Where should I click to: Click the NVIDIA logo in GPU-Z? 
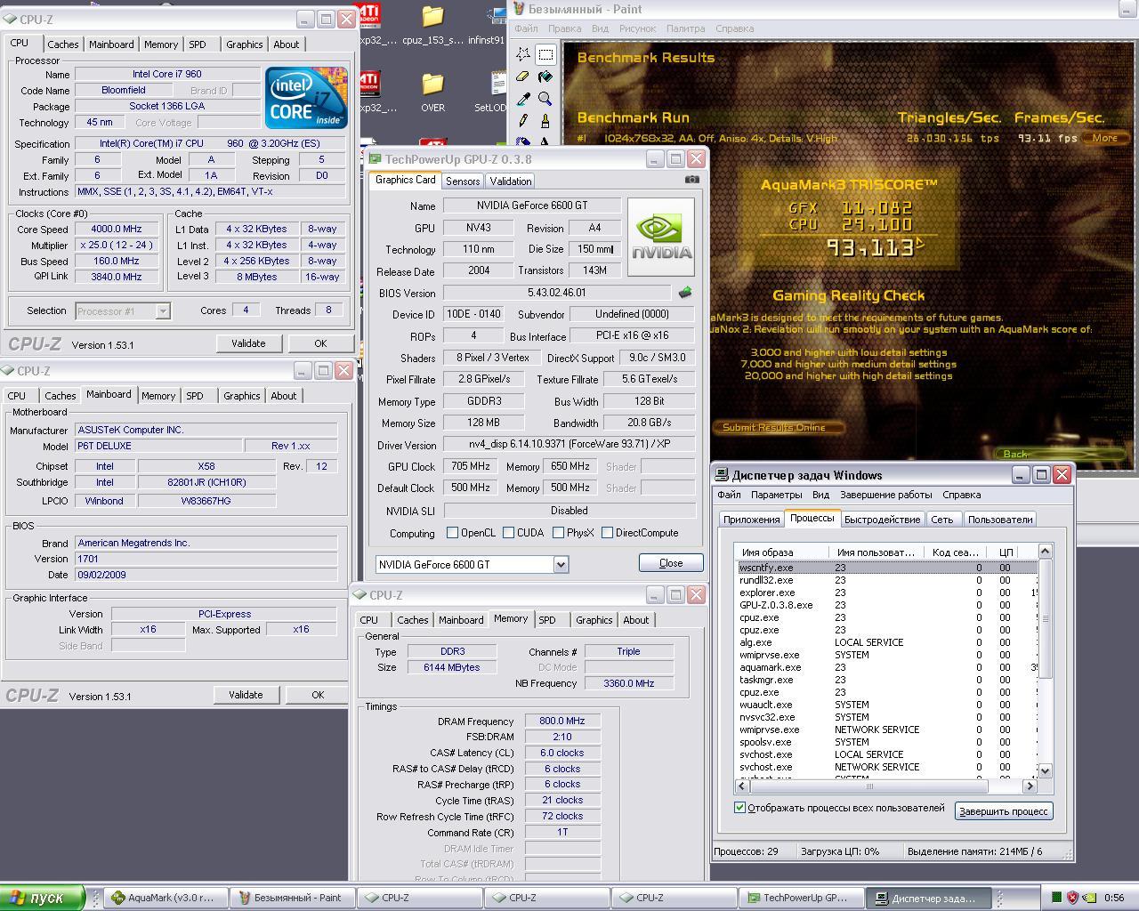661,237
